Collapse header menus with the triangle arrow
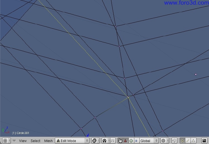Viewport: 209px width, 144px height. click(14, 141)
